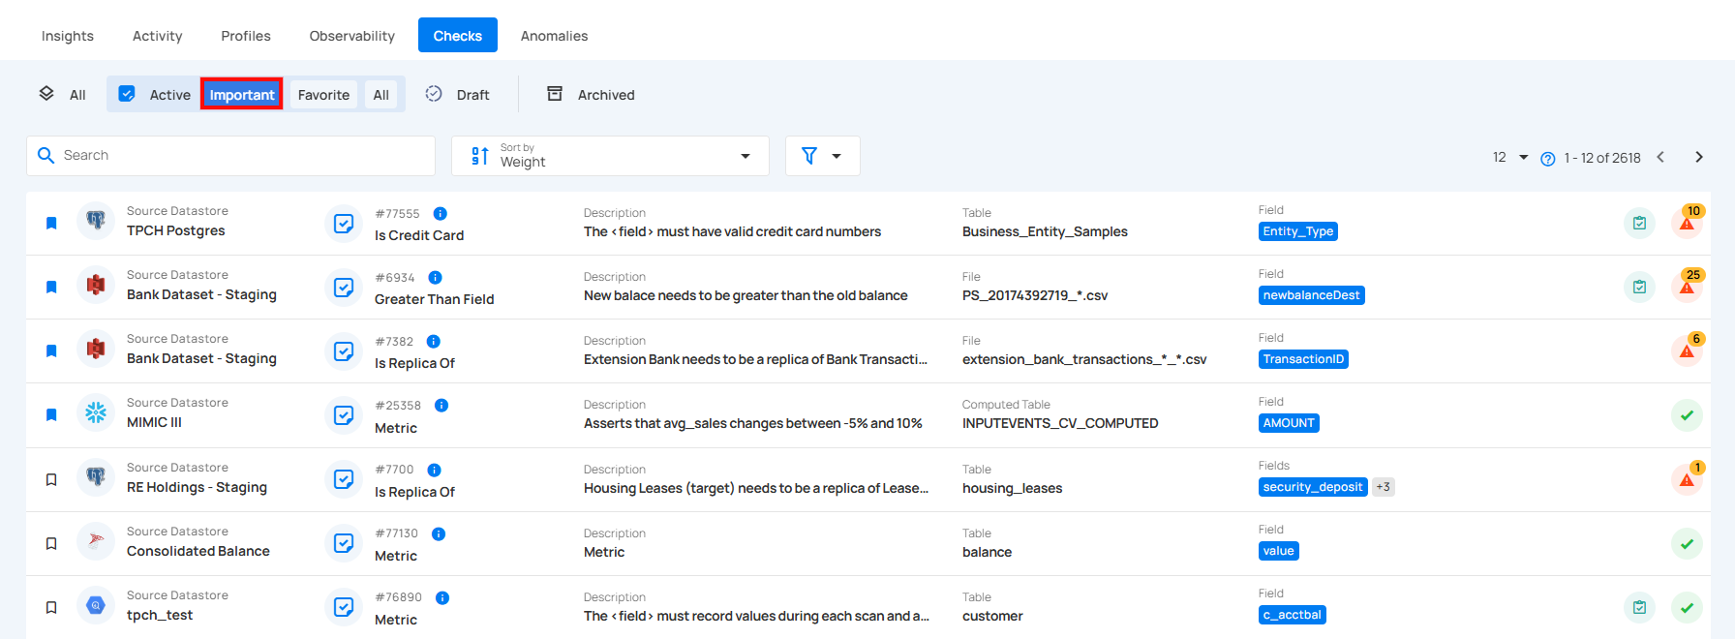Image resolution: width=1735 pixels, height=639 pixels.
Task: Bookmark the Consolidated Balance check
Action: pos(51,543)
